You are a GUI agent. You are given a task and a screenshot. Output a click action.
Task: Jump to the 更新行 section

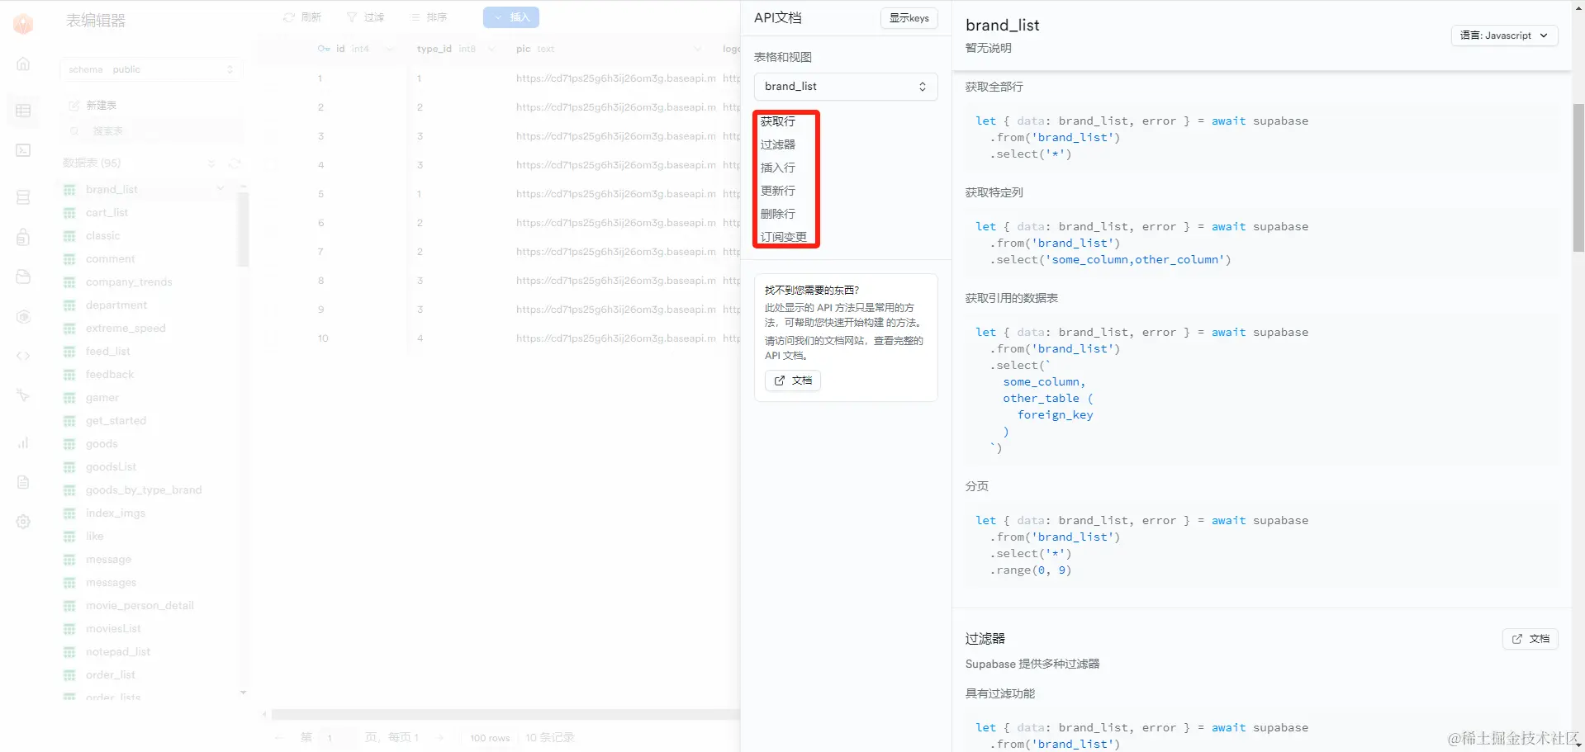[778, 191]
